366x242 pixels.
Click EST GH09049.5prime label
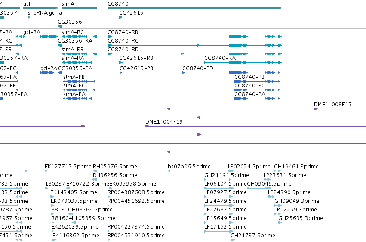269,184
